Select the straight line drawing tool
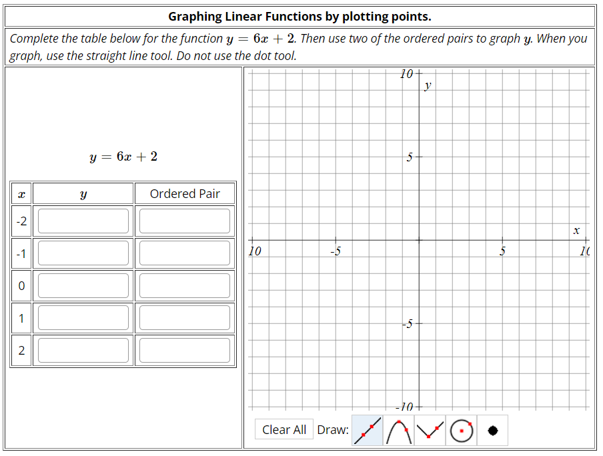 click(x=366, y=429)
